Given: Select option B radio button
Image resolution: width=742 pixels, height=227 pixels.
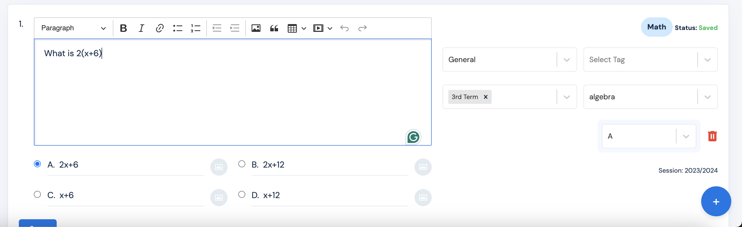Looking at the screenshot, I should [242, 164].
